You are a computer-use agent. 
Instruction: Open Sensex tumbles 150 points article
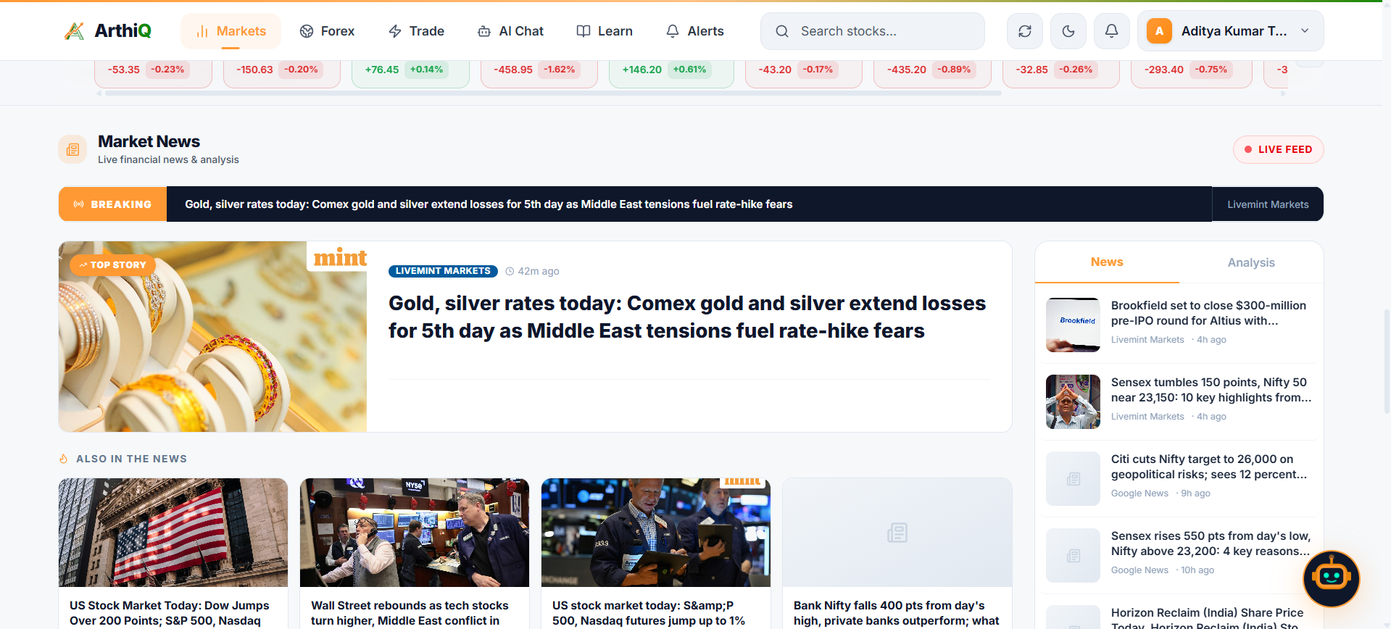click(1211, 390)
